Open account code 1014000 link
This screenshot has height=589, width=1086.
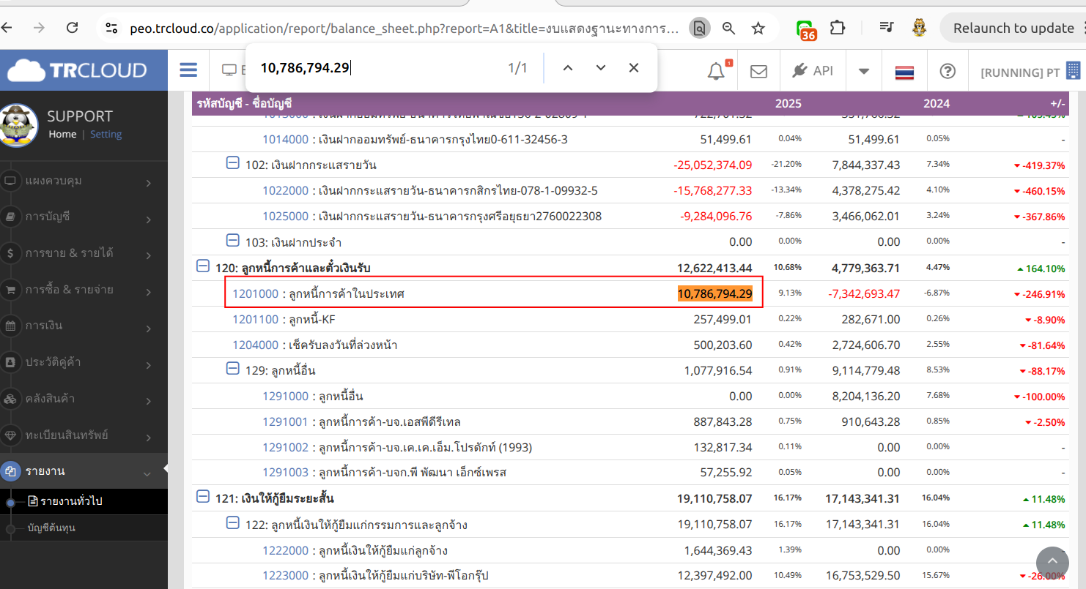(286, 139)
